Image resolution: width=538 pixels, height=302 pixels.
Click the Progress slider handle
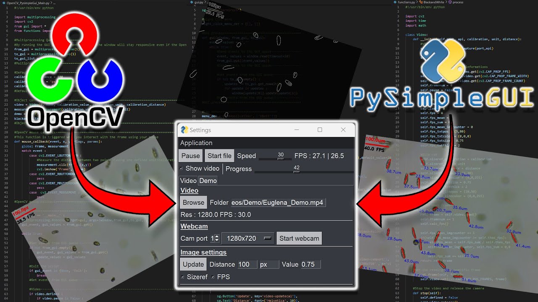(296, 172)
